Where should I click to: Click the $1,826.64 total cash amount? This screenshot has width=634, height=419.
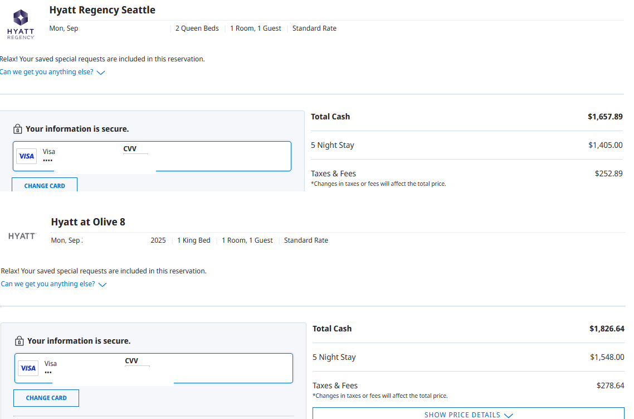point(607,329)
